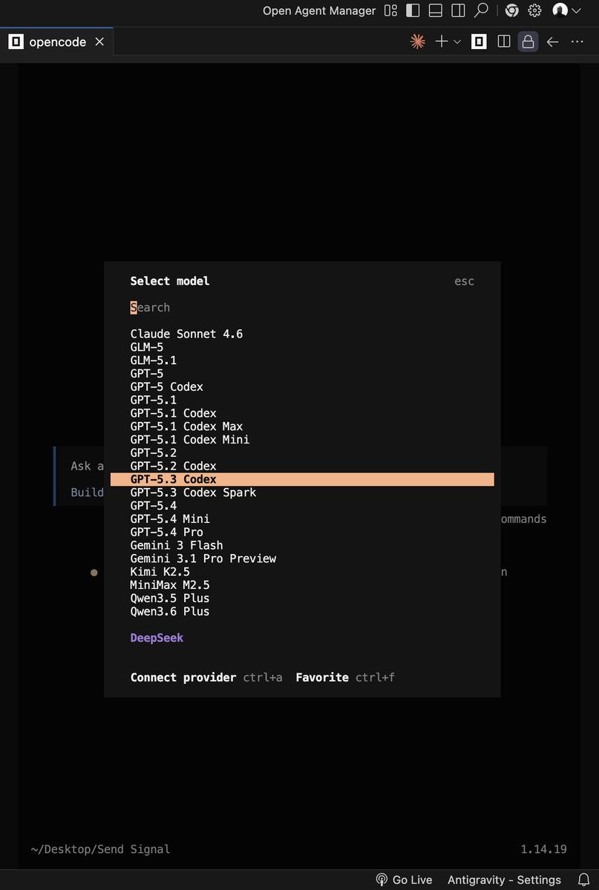Select Gemini 3 Flash model

pyautogui.click(x=302, y=546)
